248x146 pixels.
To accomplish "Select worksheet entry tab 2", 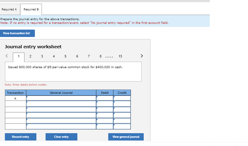I will [x=30, y=56].
